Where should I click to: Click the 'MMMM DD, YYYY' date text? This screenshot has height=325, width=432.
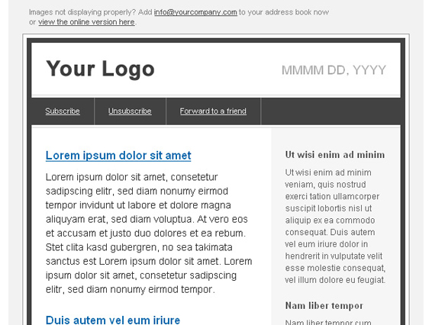click(x=334, y=70)
